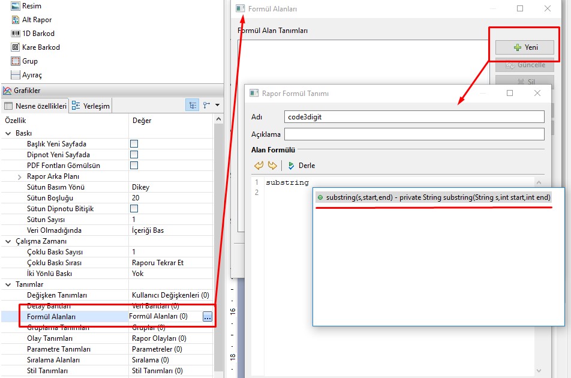Open the Nesne özellikleri tab
The height and width of the screenshot is (378, 571).
click(35, 106)
